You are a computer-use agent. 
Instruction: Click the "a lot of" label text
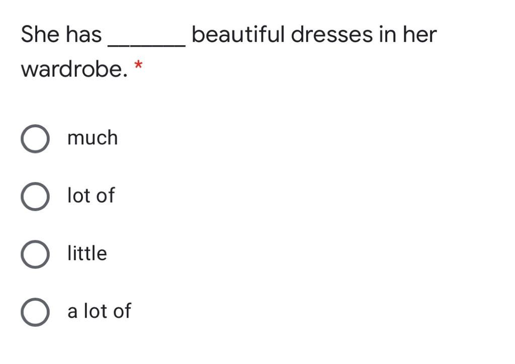99,311
